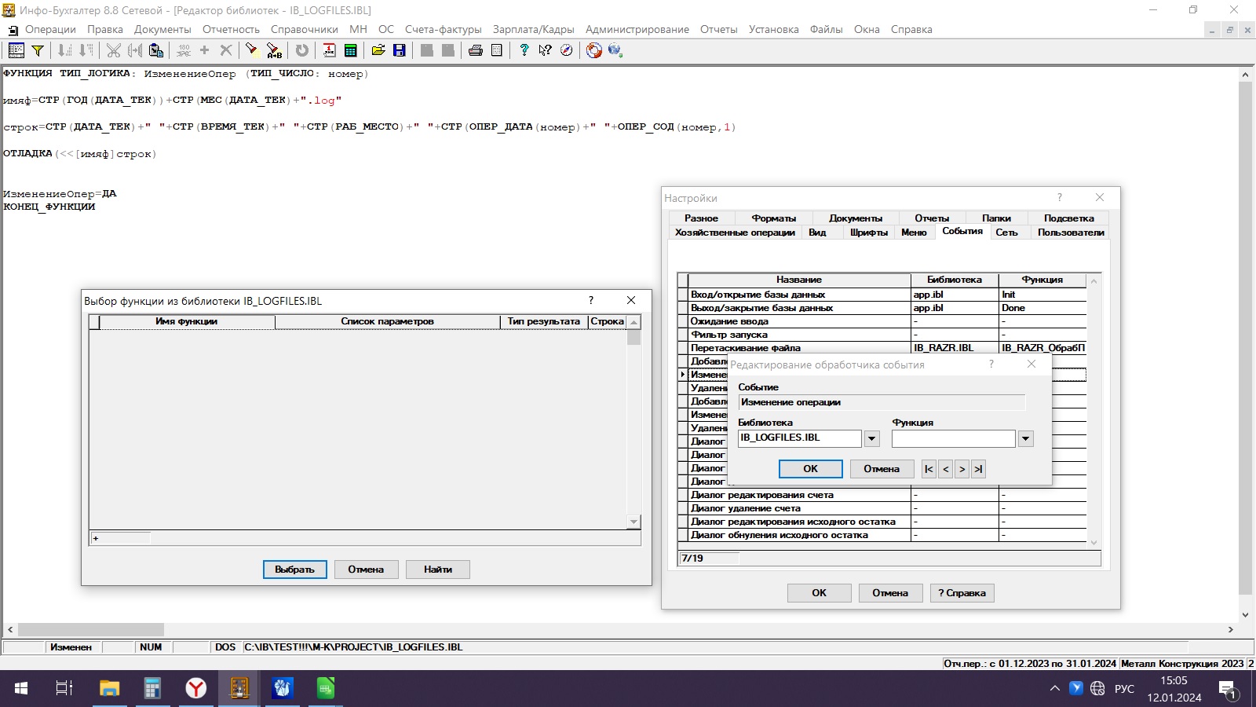The image size is (1256, 707).
Task: Open the green calculator toolbar icon
Action: [351, 50]
